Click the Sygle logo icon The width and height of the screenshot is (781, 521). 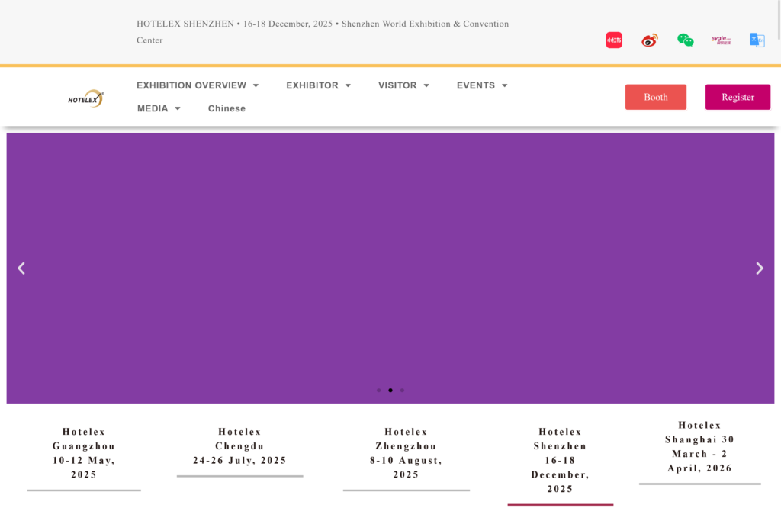tap(721, 40)
